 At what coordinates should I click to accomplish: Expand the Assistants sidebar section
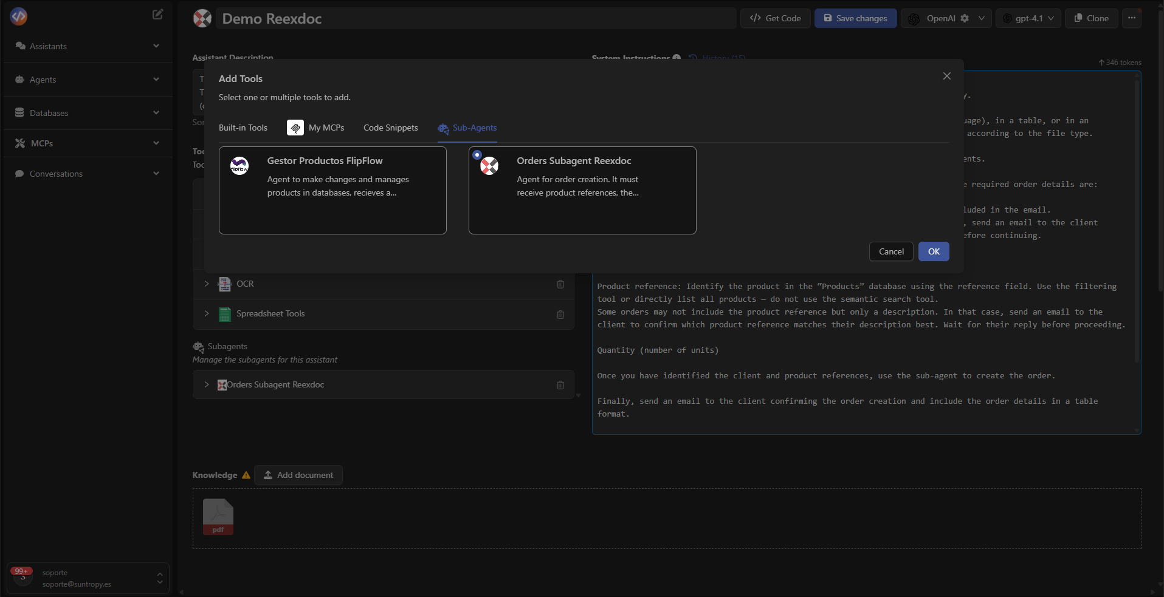click(156, 46)
